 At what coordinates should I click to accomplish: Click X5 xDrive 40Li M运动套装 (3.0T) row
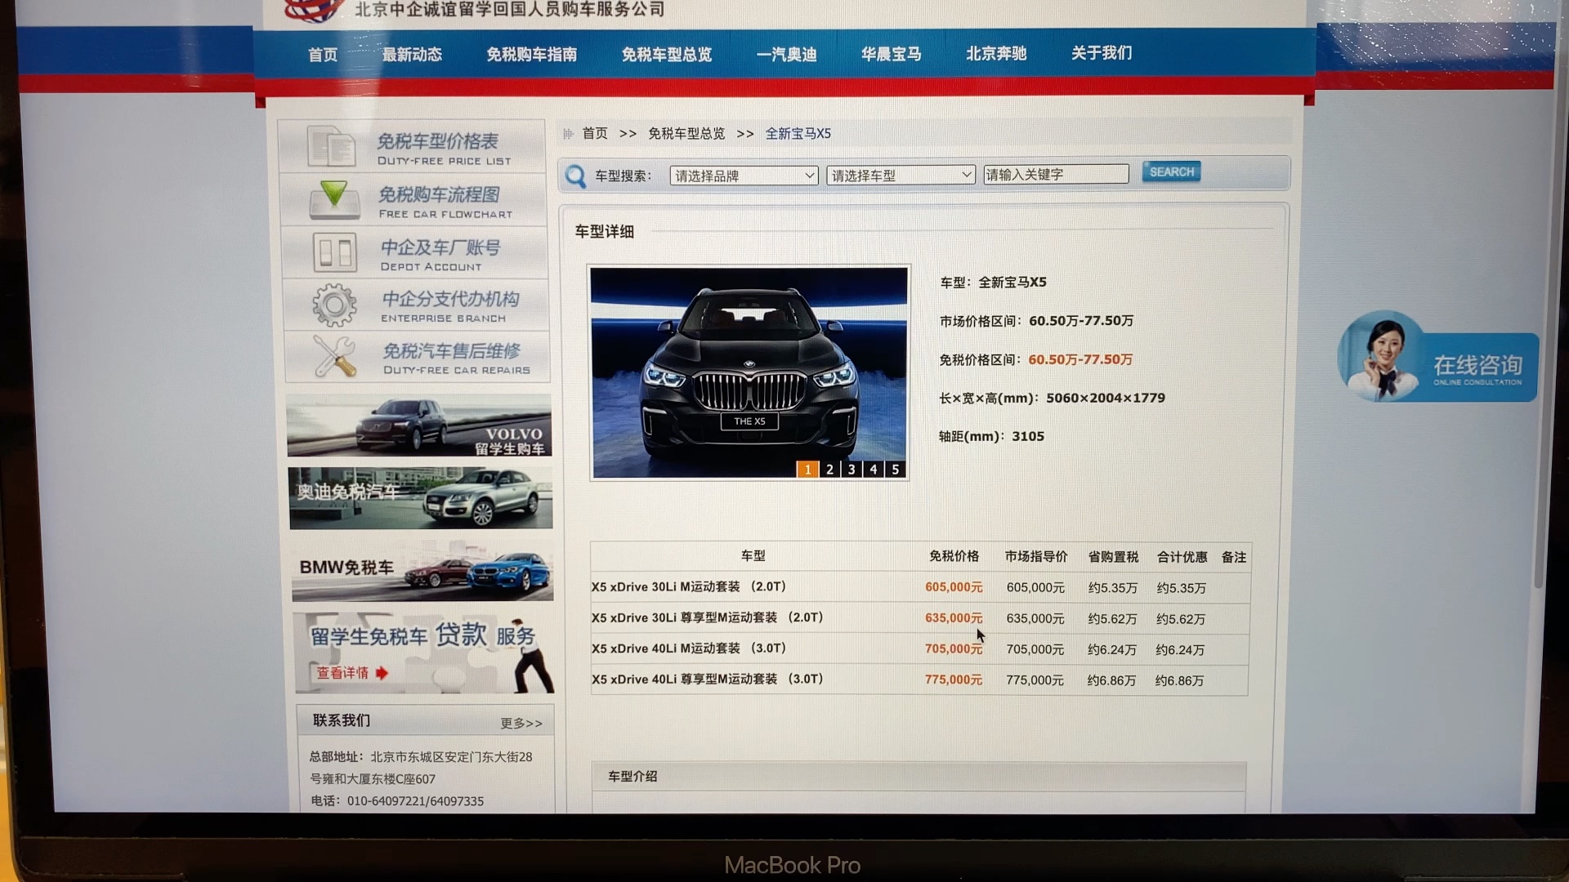pyautogui.click(x=920, y=649)
